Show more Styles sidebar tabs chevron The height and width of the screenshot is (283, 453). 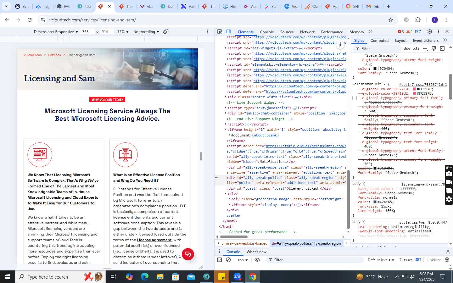click(x=445, y=40)
